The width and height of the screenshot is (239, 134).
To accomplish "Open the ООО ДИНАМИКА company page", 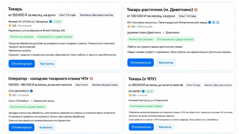I will (x=19, y=91).
